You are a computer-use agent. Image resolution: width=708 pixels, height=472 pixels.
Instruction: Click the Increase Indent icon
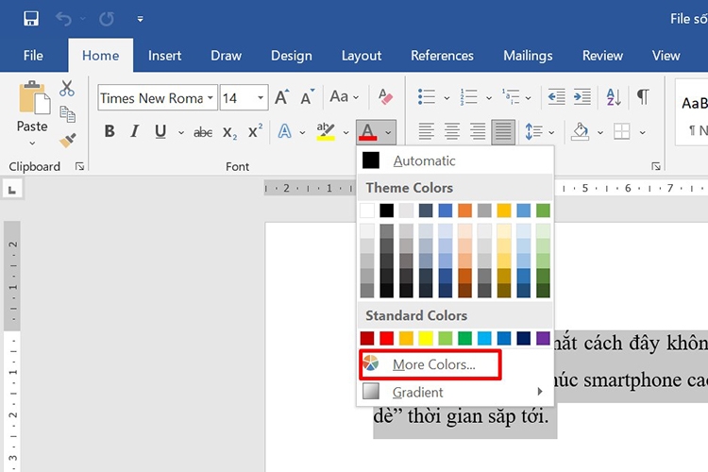pos(582,96)
